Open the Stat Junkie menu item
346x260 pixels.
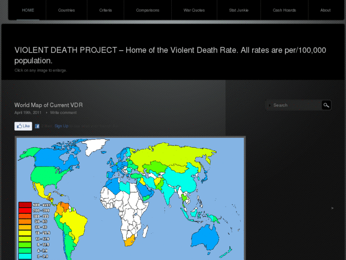click(x=238, y=10)
